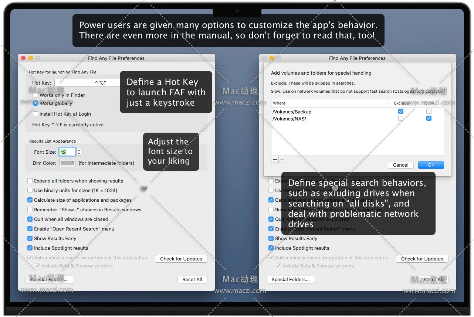474x317 pixels.
Task: Enable "Install Hot Key at Login"
Action: click(35, 114)
